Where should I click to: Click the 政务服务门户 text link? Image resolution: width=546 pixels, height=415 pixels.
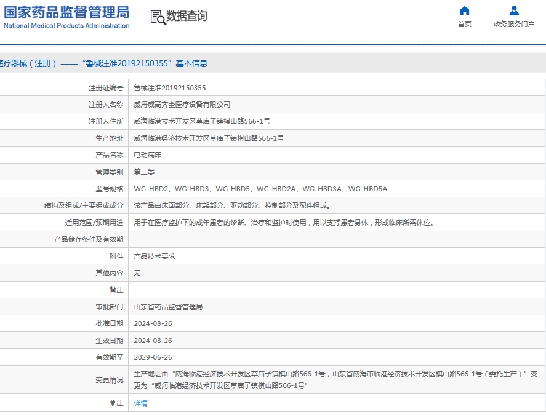click(514, 24)
